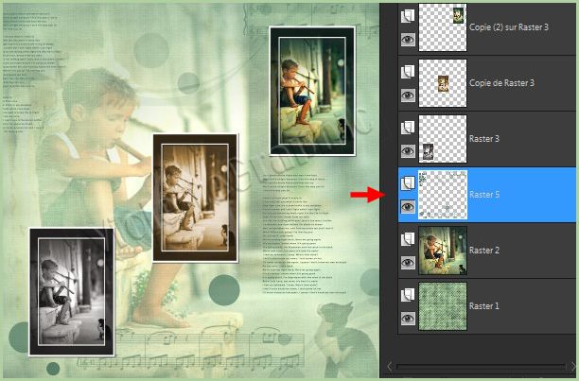The width and height of the screenshot is (579, 381).
Task: Toggle visibility of Raster 2 layer
Action: click(x=407, y=263)
